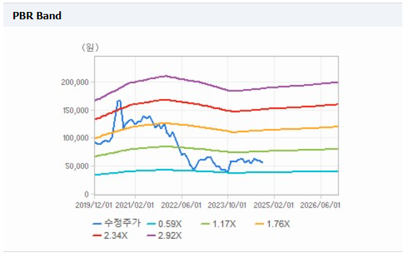Click the end point of blue price line
The width and height of the screenshot is (409, 254).
click(262, 162)
